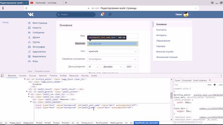Screen dimensions: 223x125
Task: Click the Моя Страница home icon
Action: tap(29, 23)
